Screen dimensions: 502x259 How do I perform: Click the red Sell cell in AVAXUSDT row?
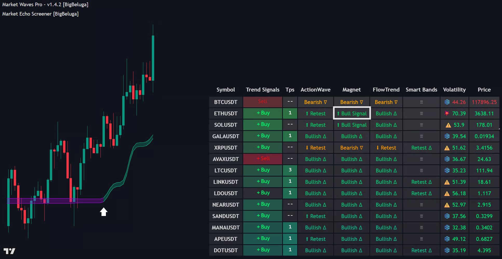262,159
